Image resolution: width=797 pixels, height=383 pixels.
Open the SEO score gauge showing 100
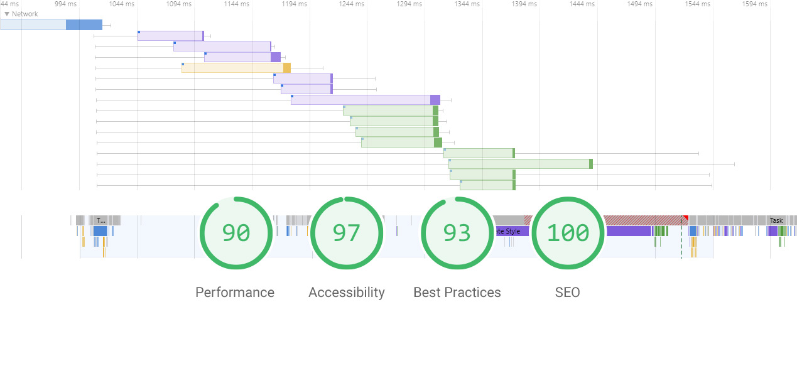(568, 233)
